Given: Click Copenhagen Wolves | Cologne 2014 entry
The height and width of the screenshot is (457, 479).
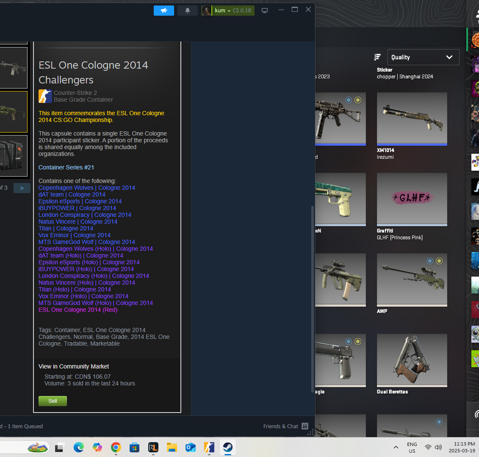Looking at the screenshot, I should point(87,188).
